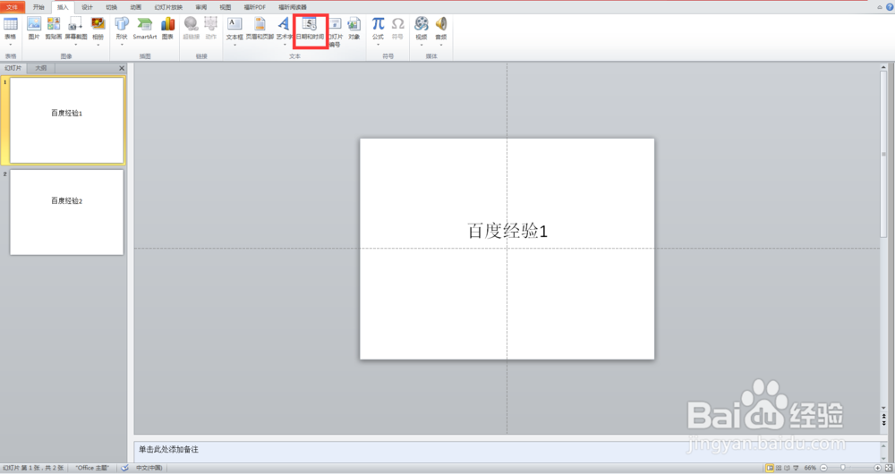Insert a table with 表格 icon
The image size is (895, 474).
coord(10,24)
